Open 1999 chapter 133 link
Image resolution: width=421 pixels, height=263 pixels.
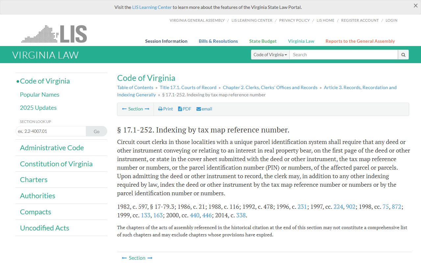click(146, 215)
